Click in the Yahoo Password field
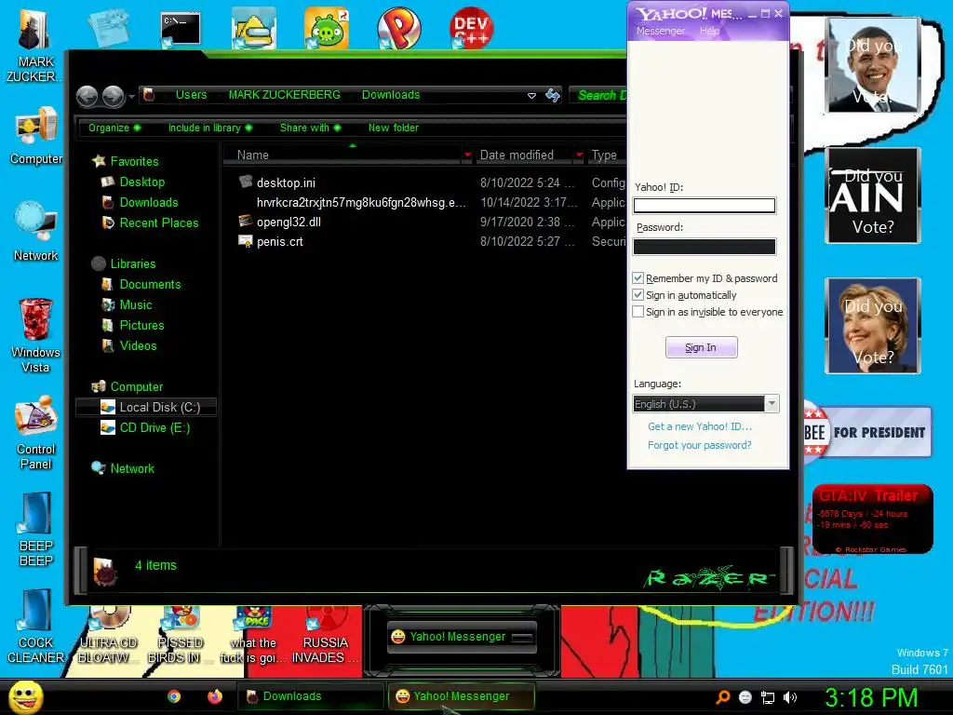The width and height of the screenshot is (953, 715). [704, 246]
